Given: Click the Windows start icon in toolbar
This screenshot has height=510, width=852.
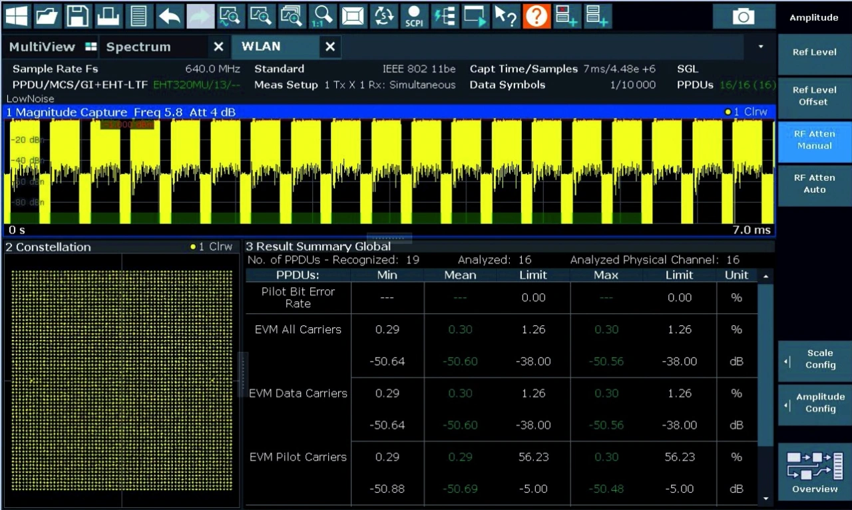Looking at the screenshot, I should pyautogui.click(x=17, y=16).
